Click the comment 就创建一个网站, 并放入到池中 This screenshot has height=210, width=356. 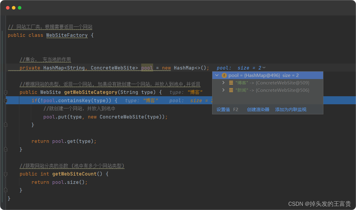point(80,109)
